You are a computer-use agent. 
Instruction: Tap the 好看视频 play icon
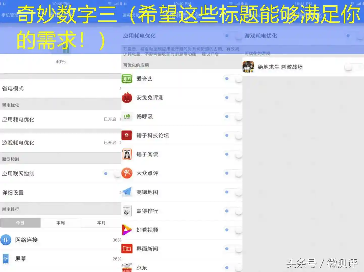pyautogui.click(x=127, y=230)
